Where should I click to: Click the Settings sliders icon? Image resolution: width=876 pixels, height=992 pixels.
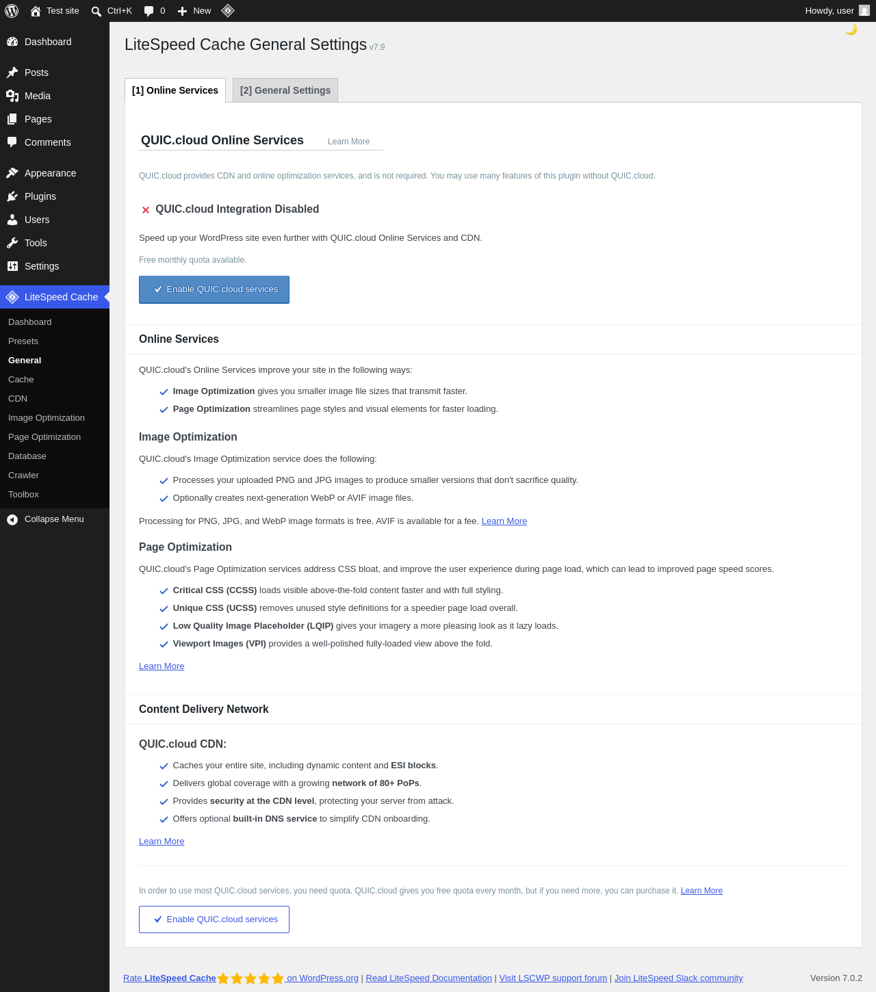(x=12, y=266)
